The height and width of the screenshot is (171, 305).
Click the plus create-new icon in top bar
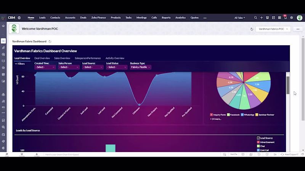click(x=262, y=17)
